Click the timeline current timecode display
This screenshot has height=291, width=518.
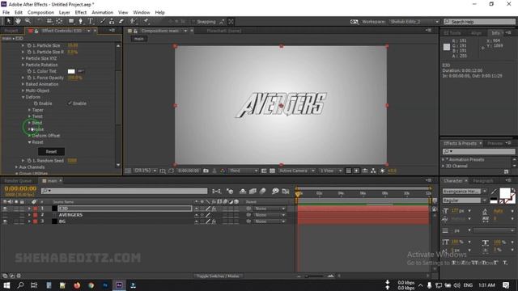(x=20, y=188)
